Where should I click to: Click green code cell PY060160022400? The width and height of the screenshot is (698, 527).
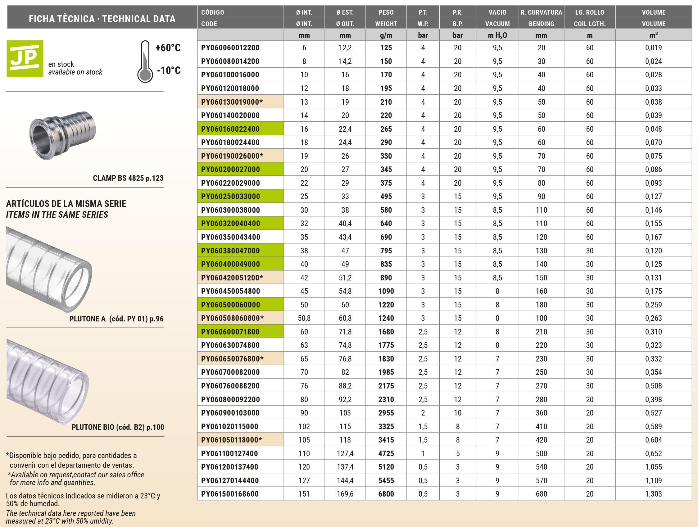(230, 129)
